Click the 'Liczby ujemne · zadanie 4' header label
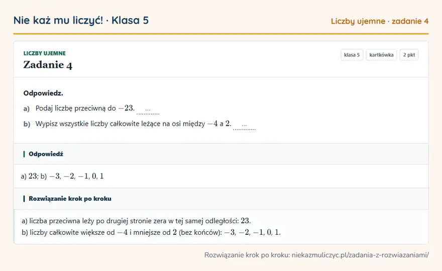Image resolution: width=442 pixels, height=271 pixels. (379, 21)
